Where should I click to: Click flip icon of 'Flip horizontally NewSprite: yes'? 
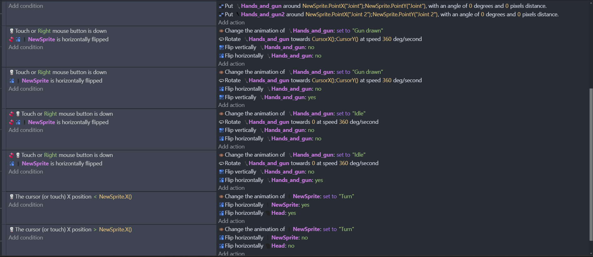click(x=221, y=205)
